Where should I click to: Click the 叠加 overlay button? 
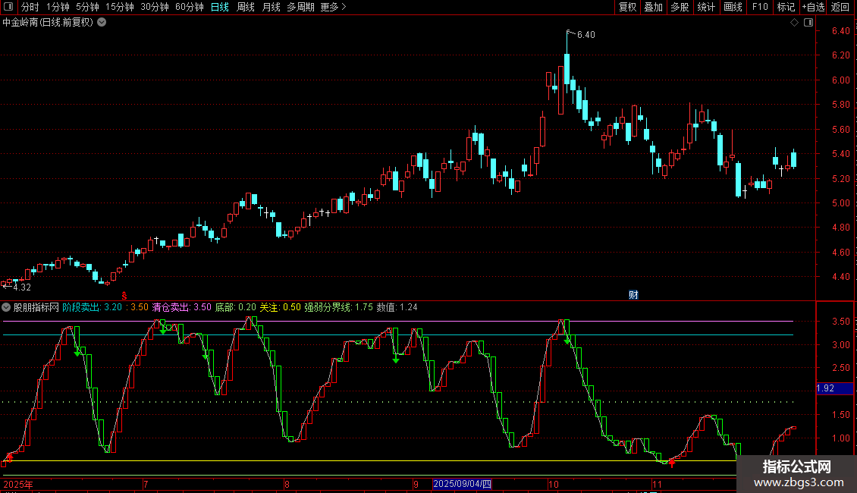tap(653, 7)
